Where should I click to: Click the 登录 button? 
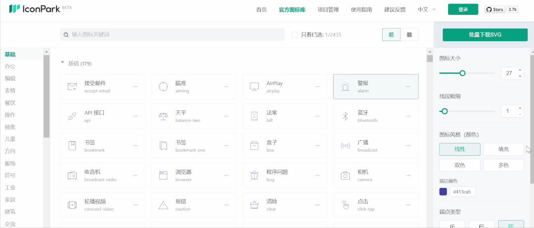click(x=463, y=9)
